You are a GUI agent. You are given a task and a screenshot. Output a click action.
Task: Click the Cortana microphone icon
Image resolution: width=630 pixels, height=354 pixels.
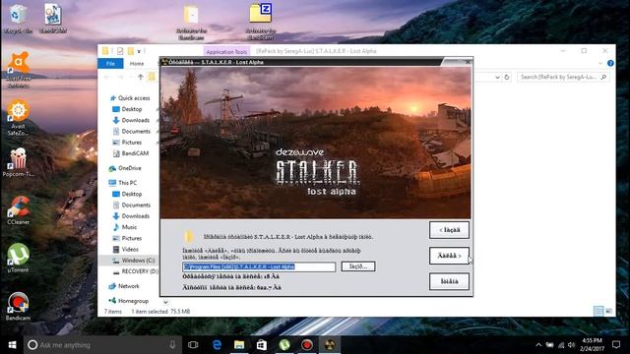[x=172, y=345]
